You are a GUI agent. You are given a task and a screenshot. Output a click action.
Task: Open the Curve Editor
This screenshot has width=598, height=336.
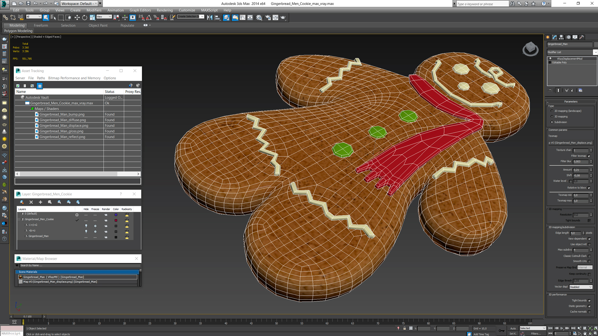click(243, 17)
